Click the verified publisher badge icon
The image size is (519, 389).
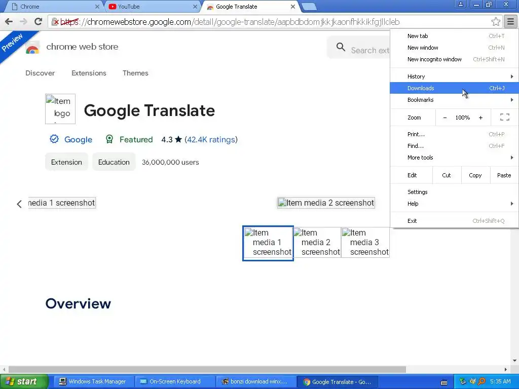[54, 139]
